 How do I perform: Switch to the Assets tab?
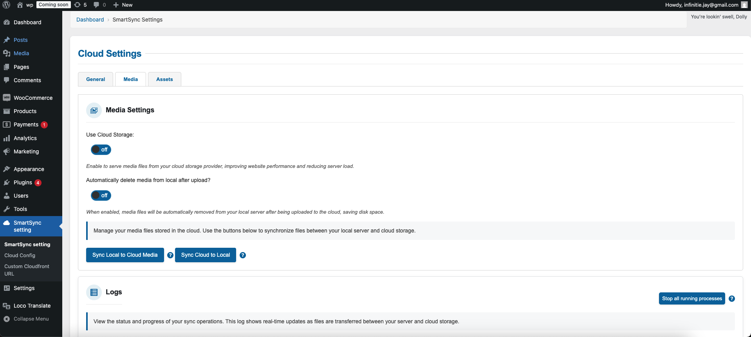(164, 79)
